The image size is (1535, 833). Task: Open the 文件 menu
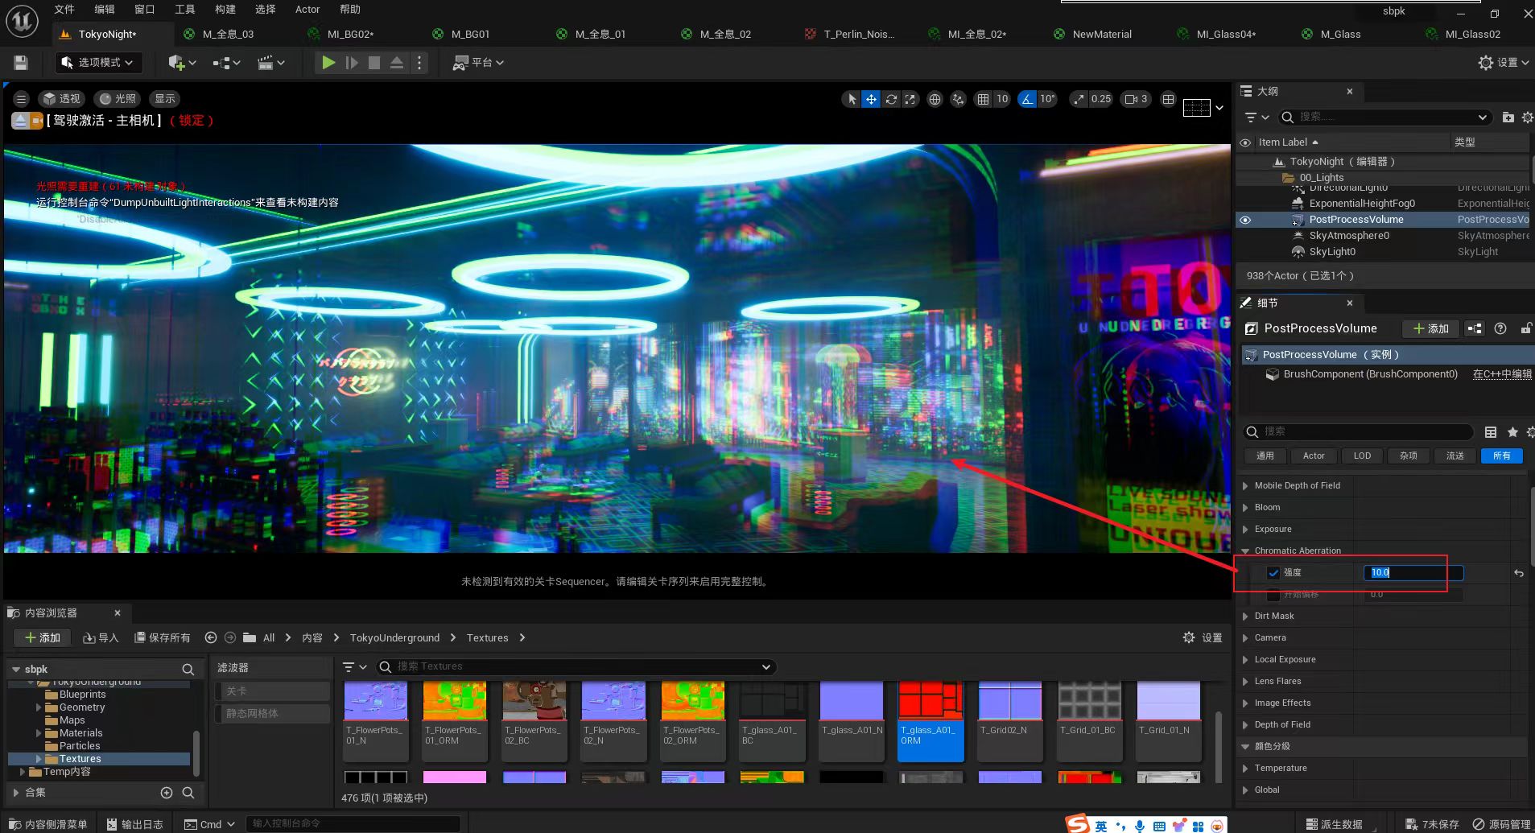coord(64,10)
